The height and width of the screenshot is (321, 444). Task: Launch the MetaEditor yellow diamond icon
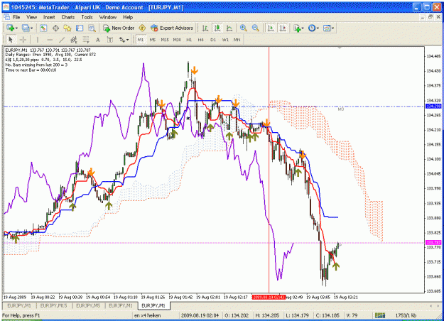pyautogui.click(x=142, y=28)
